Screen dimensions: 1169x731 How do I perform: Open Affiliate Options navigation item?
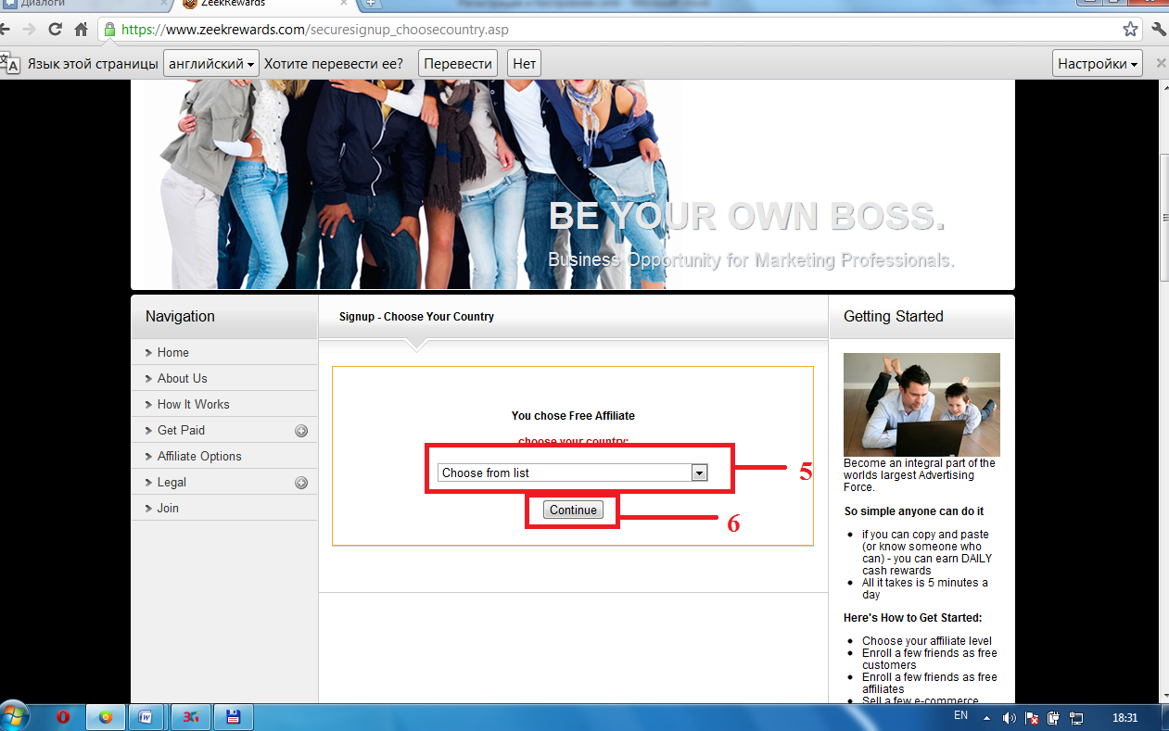199,456
